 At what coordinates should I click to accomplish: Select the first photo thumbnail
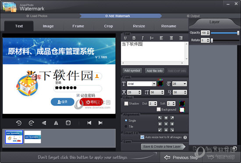[x=14, y=137]
